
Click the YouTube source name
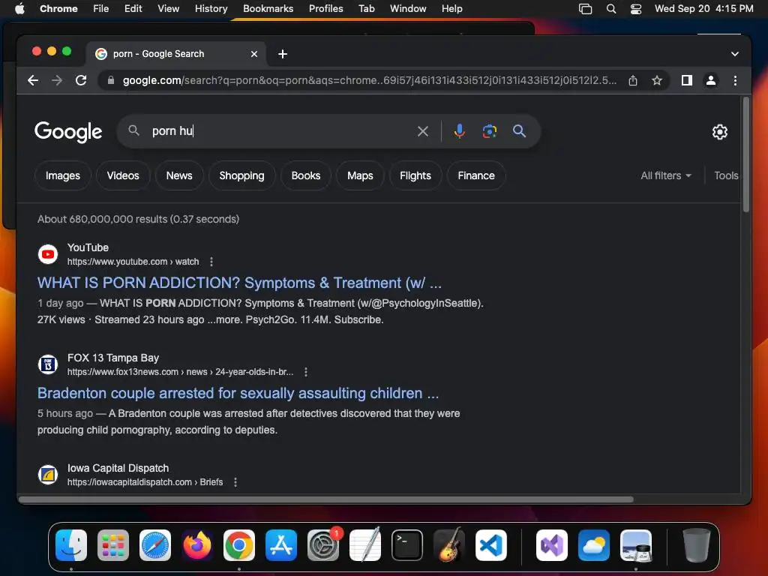[x=88, y=247]
